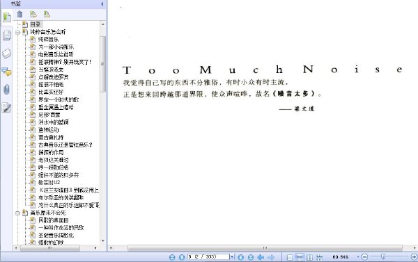Click bookmarks panel scroll up arrow
Image resolution: width=418 pixels, height=262 pixels.
point(103,24)
